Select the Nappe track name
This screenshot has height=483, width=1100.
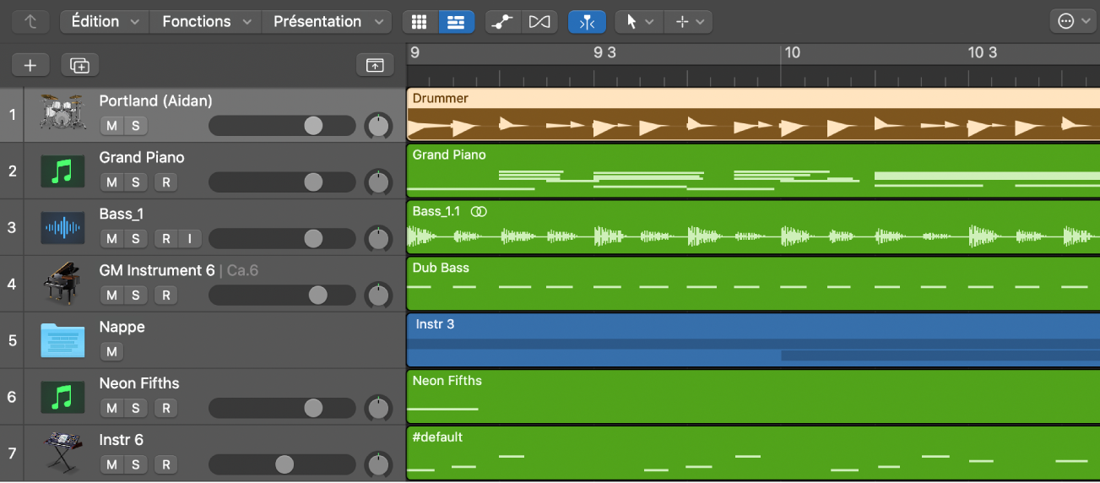click(122, 327)
